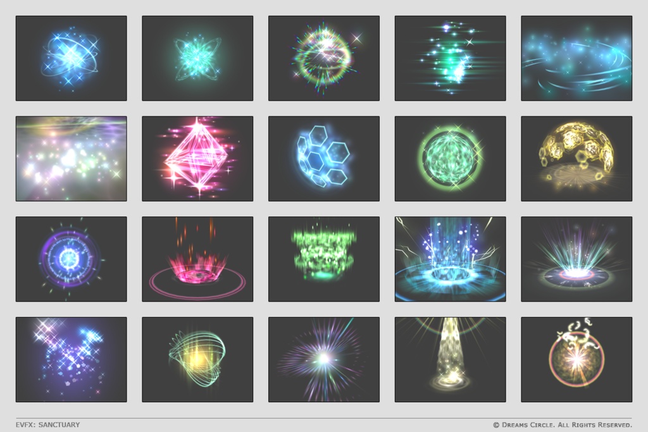Select the green horizontal streaks effect thumbnail
Image resolution: width=648 pixels, height=432 pixels.
pos(451,58)
